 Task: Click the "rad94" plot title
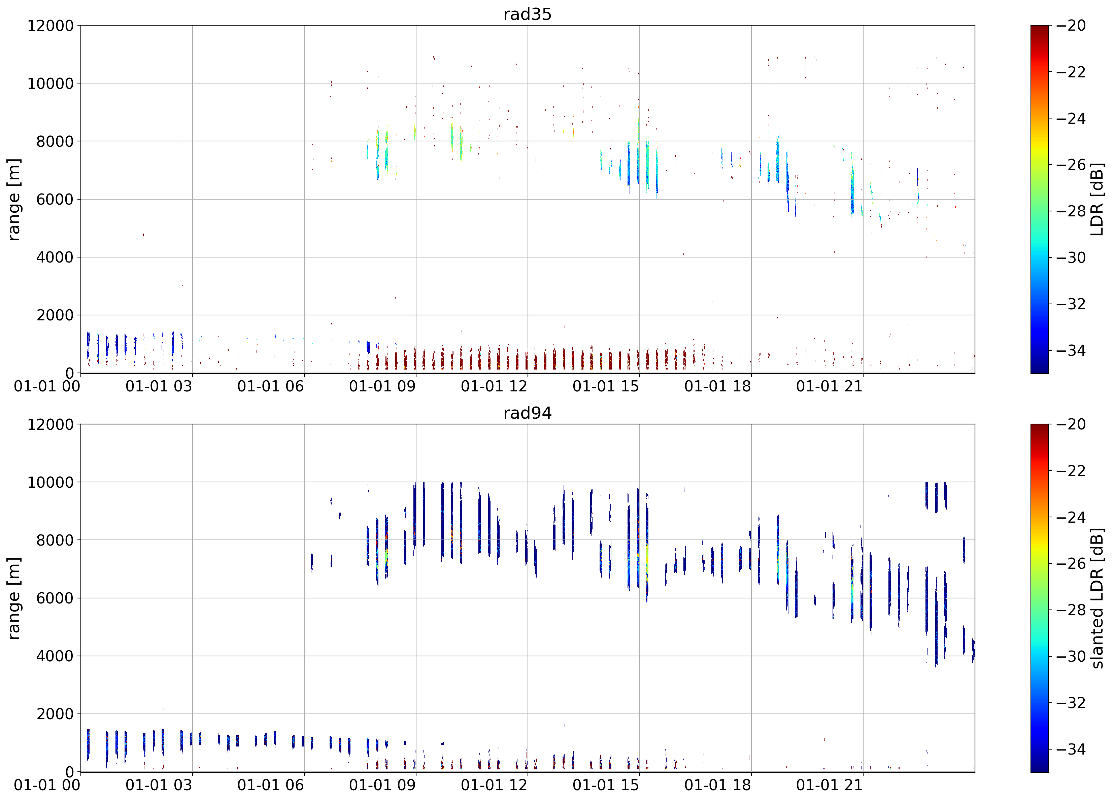pos(528,413)
